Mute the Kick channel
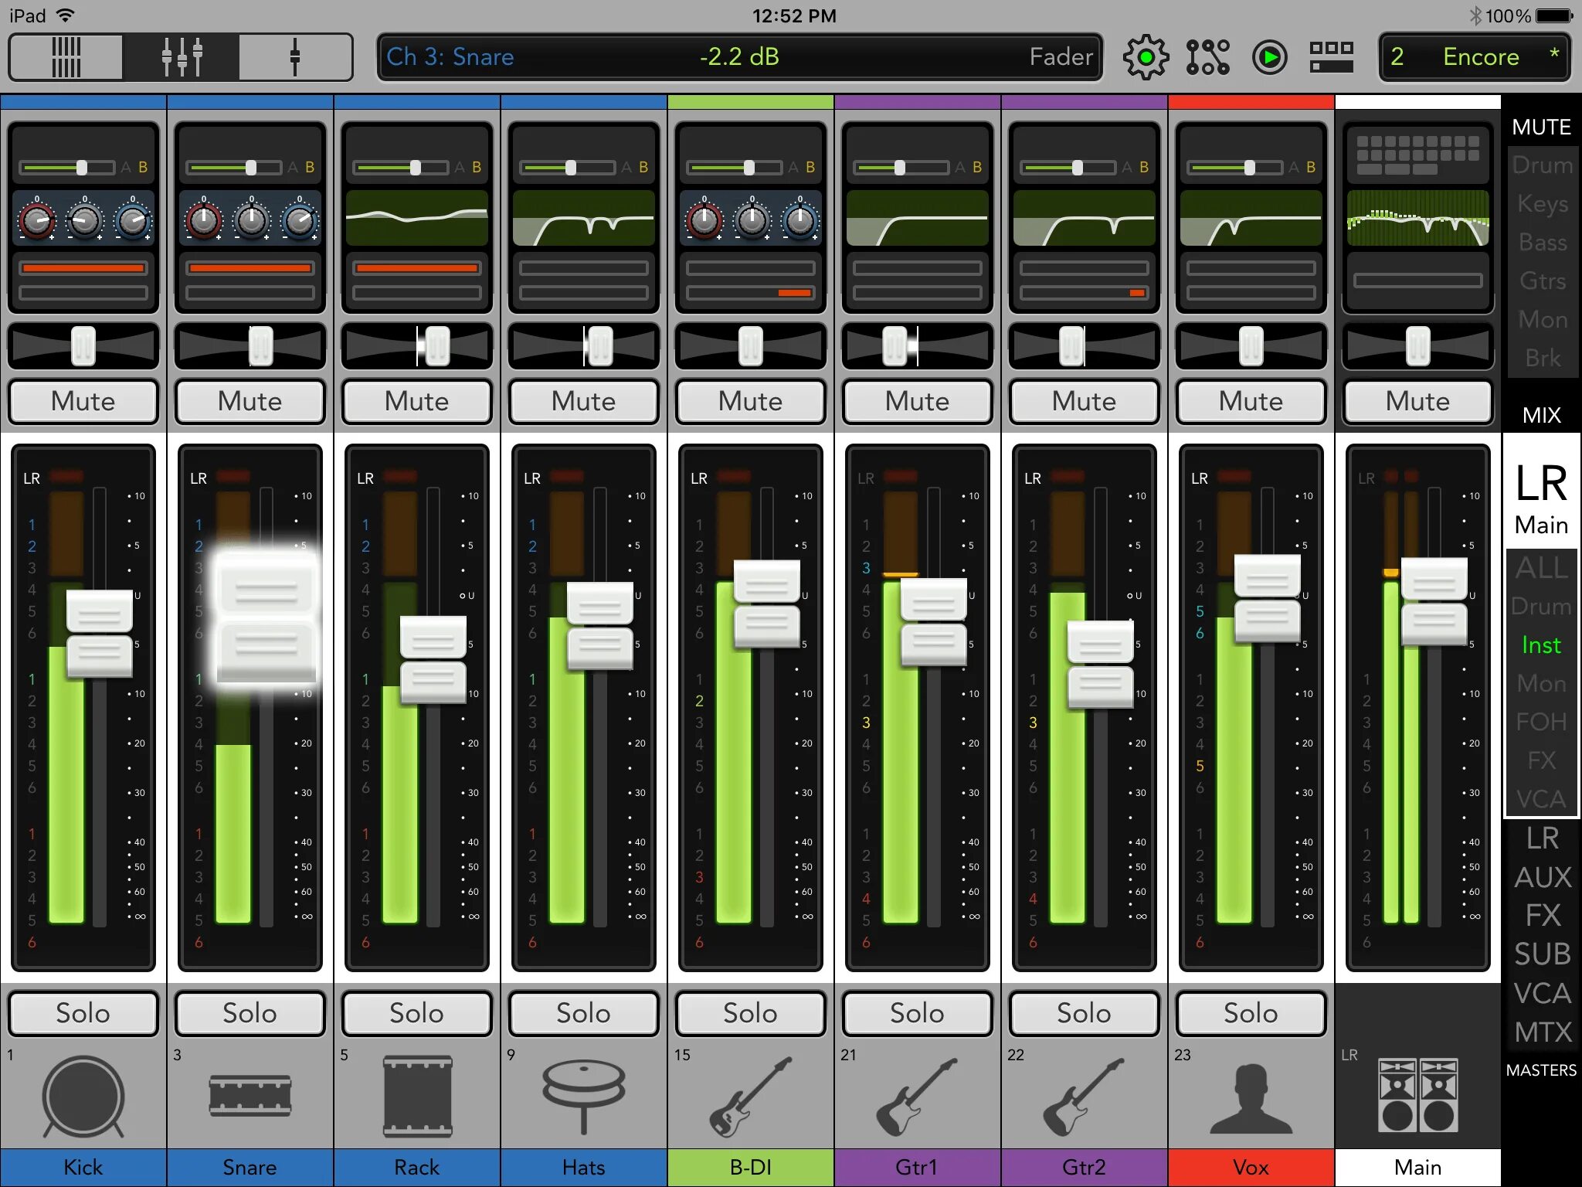 (83, 401)
